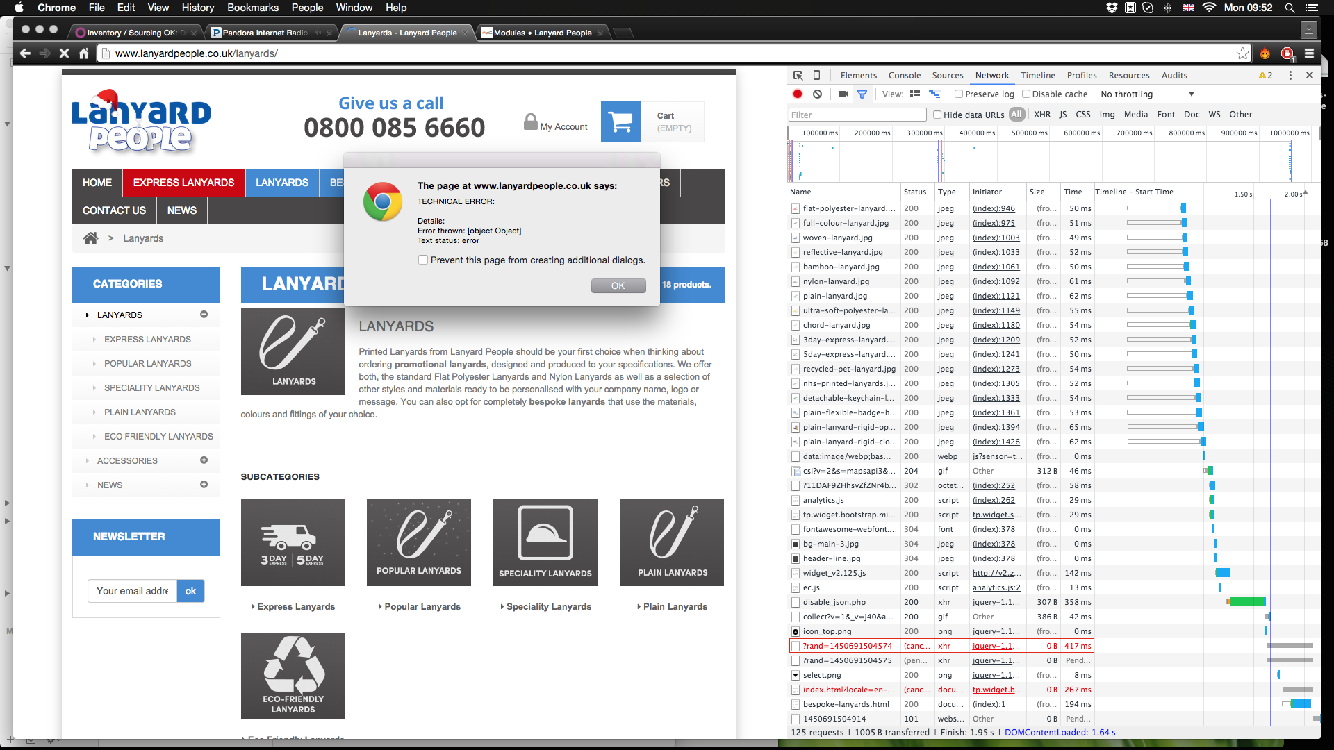Screen dimensions: 1334x750
Task: Filter network requests by XHR
Action: tap(1042, 115)
